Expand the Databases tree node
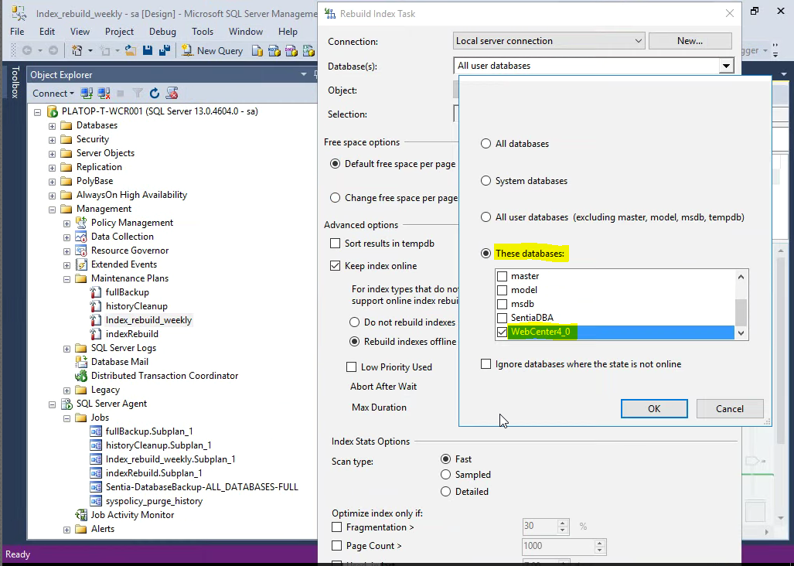 coord(53,126)
